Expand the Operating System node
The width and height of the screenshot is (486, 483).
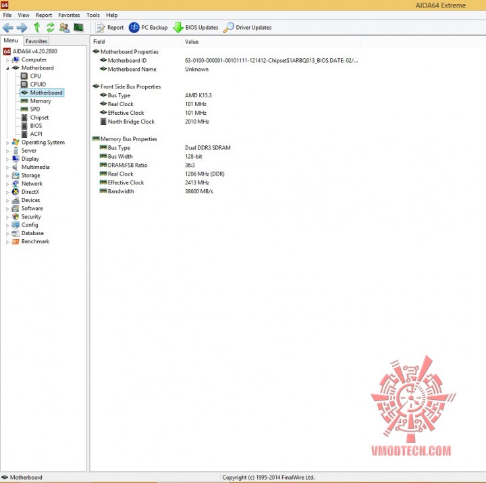(7, 143)
